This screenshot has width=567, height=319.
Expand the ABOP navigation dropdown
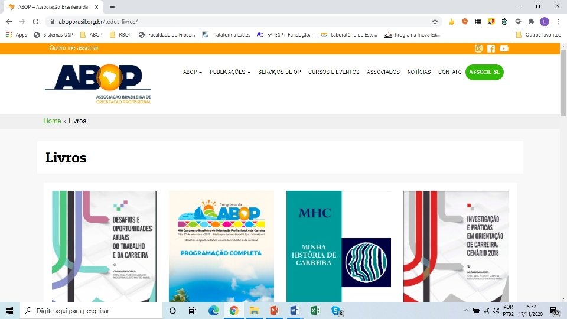tap(192, 72)
